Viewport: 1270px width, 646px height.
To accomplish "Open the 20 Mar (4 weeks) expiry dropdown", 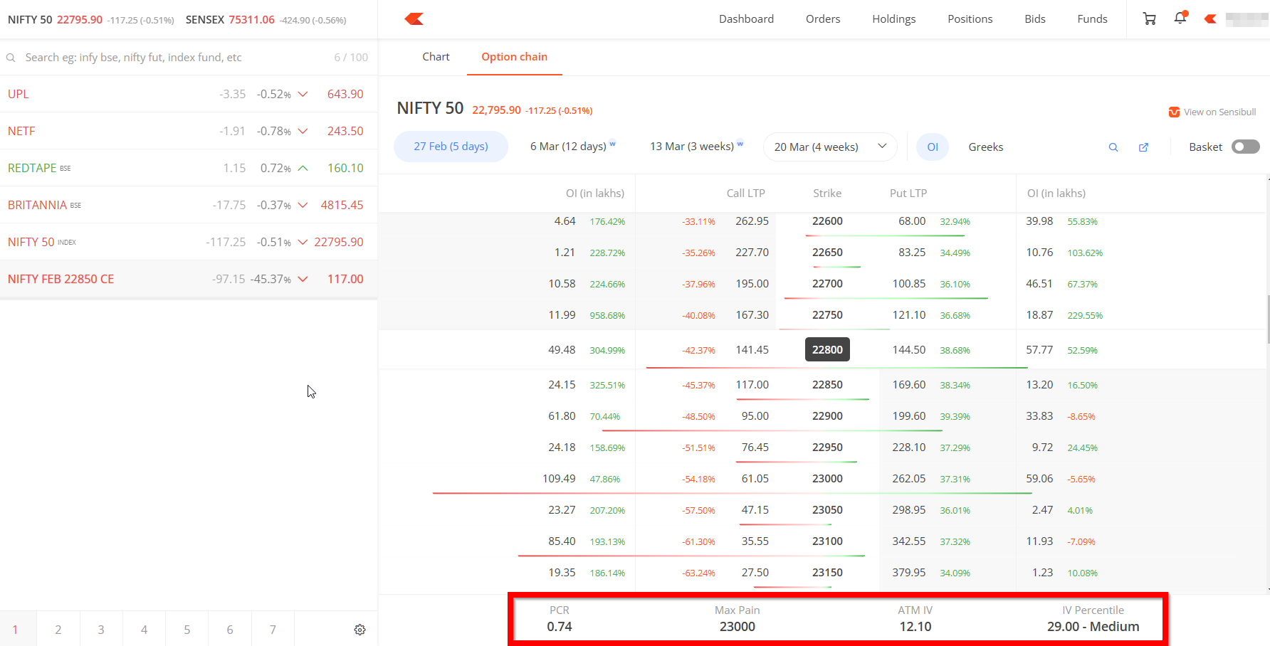I will click(x=830, y=147).
